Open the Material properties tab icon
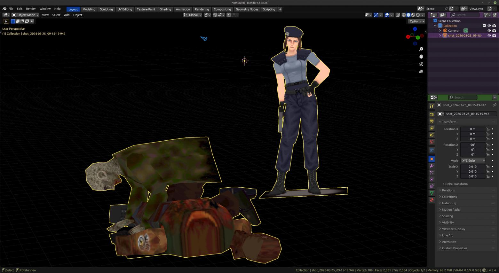Viewport: 499px width, 273px height. (432, 200)
